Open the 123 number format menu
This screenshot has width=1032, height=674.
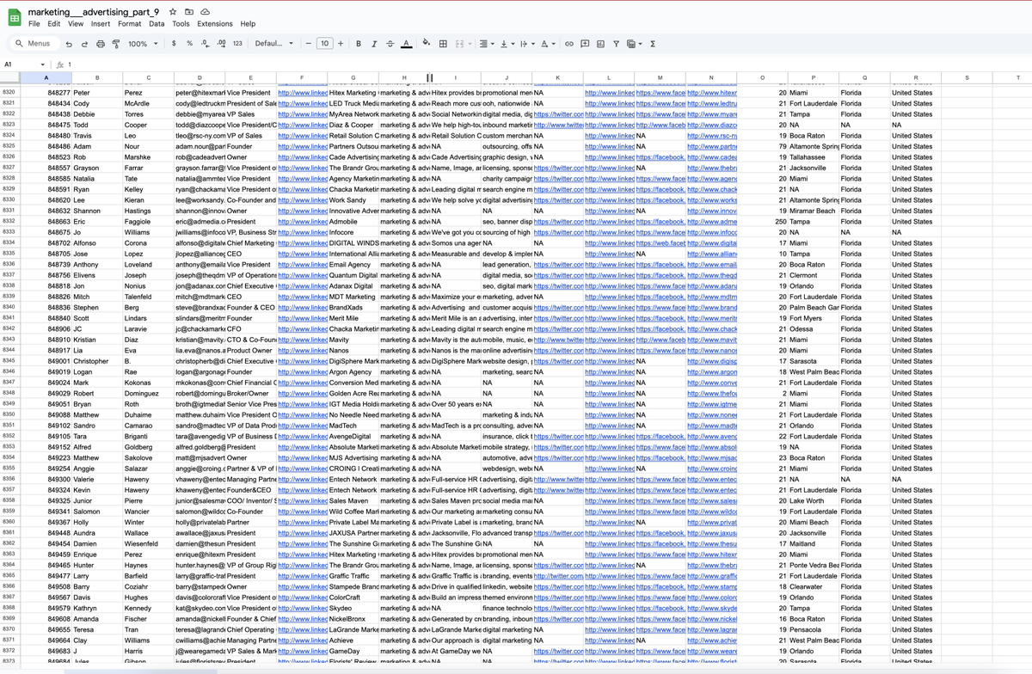click(x=237, y=43)
